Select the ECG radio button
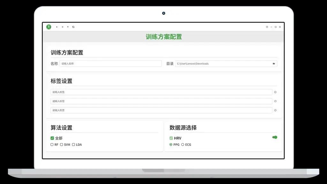327x184 pixels. click(182, 144)
